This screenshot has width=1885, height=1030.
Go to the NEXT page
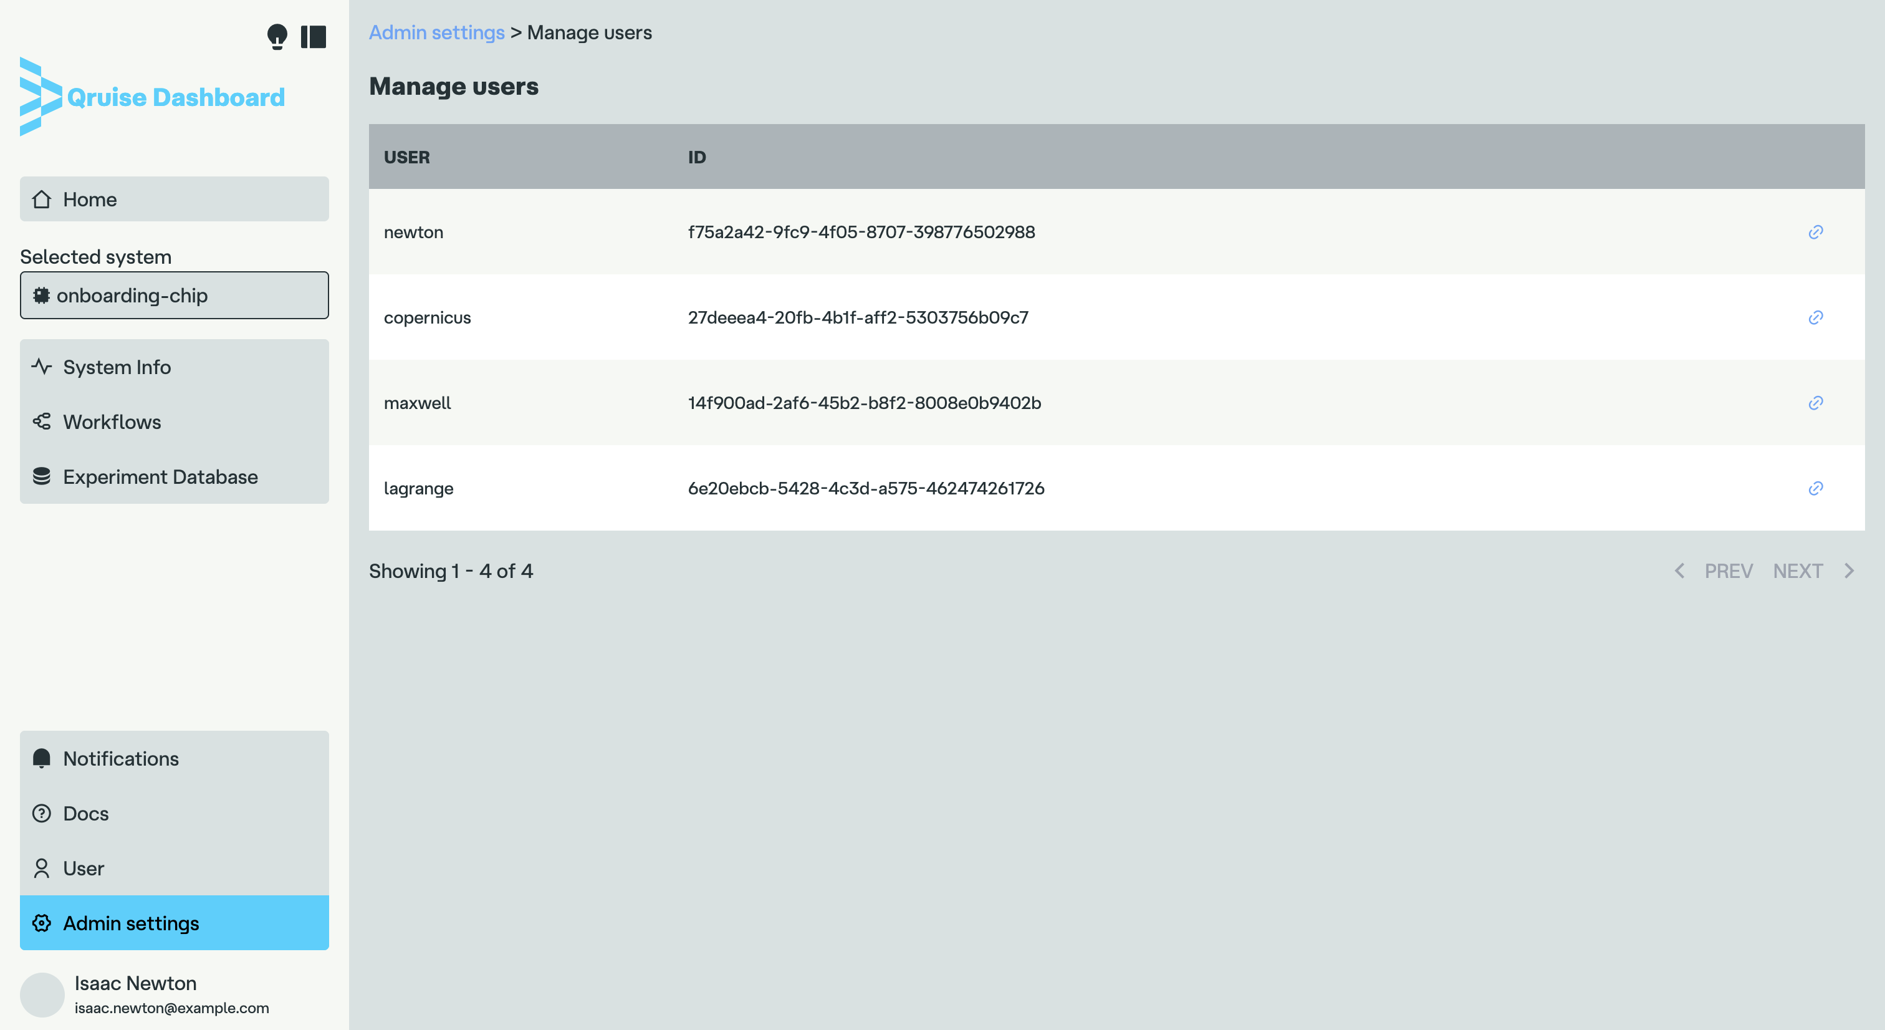(x=1812, y=571)
